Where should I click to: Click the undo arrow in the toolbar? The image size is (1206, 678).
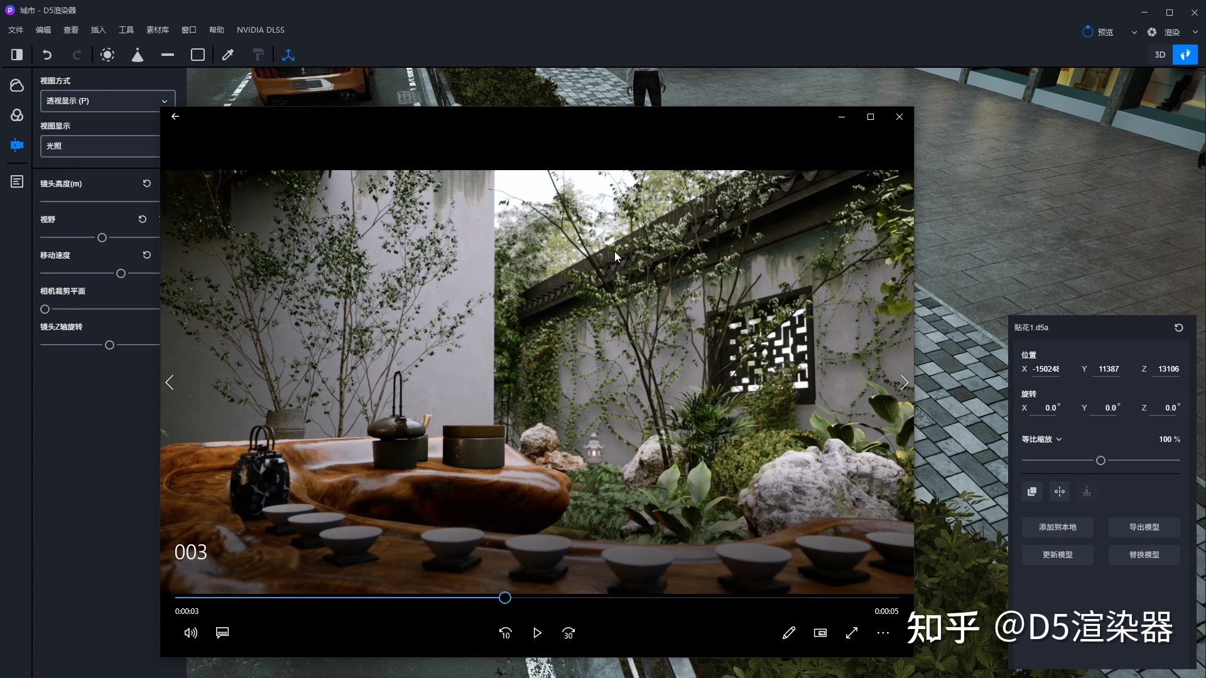point(47,55)
